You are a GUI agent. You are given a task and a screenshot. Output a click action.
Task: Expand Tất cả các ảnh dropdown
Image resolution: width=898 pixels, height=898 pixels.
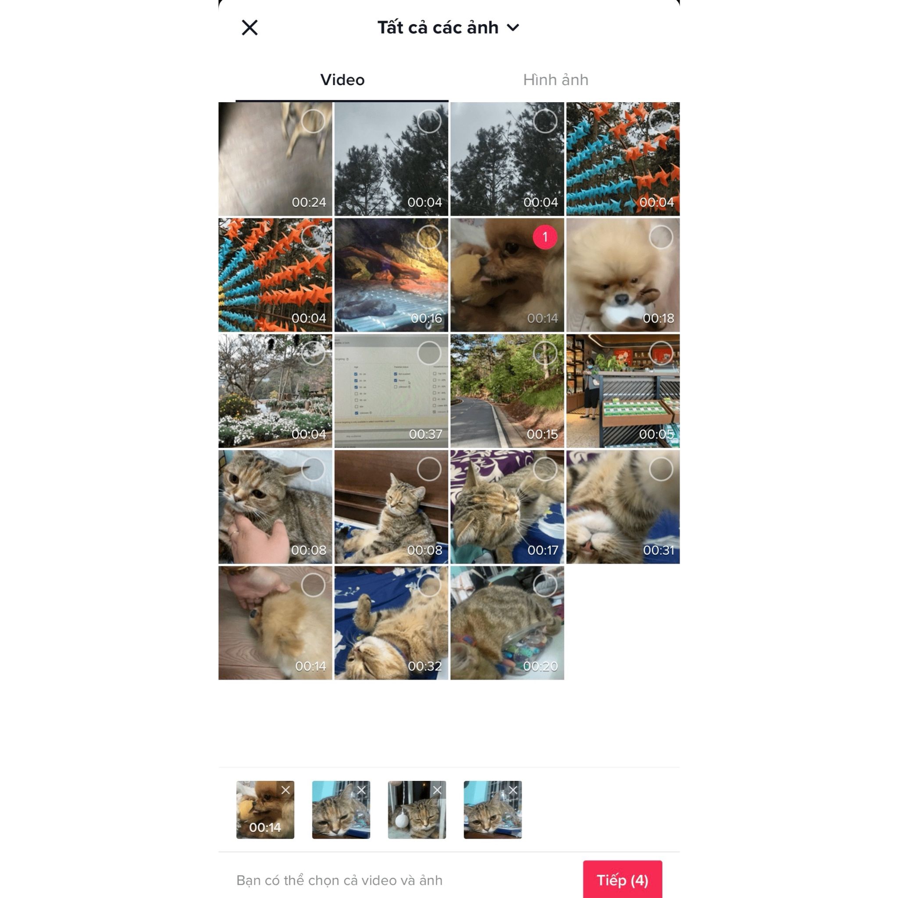(449, 27)
